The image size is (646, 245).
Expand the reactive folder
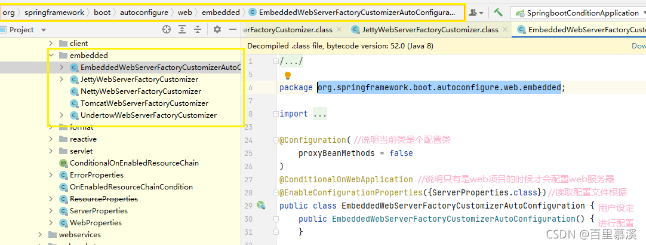tap(51, 139)
